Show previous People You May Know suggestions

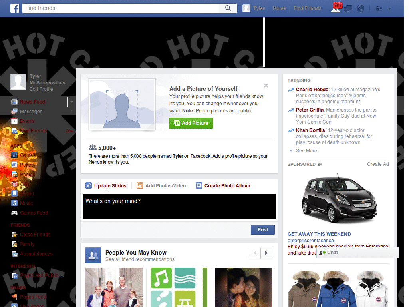tap(255, 253)
